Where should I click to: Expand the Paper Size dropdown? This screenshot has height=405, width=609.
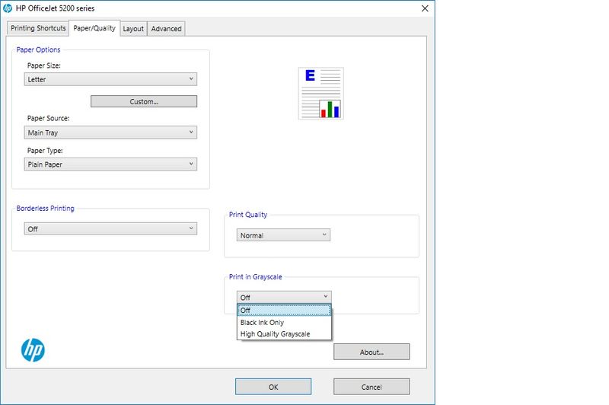click(110, 79)
